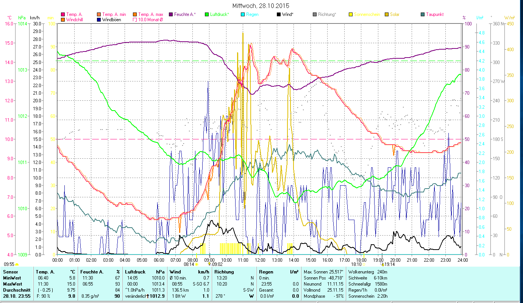Viewport: 523px width, 303px height.
Task: Click the 09:55 marker at bottom left
Action: (x=9, y=264)
